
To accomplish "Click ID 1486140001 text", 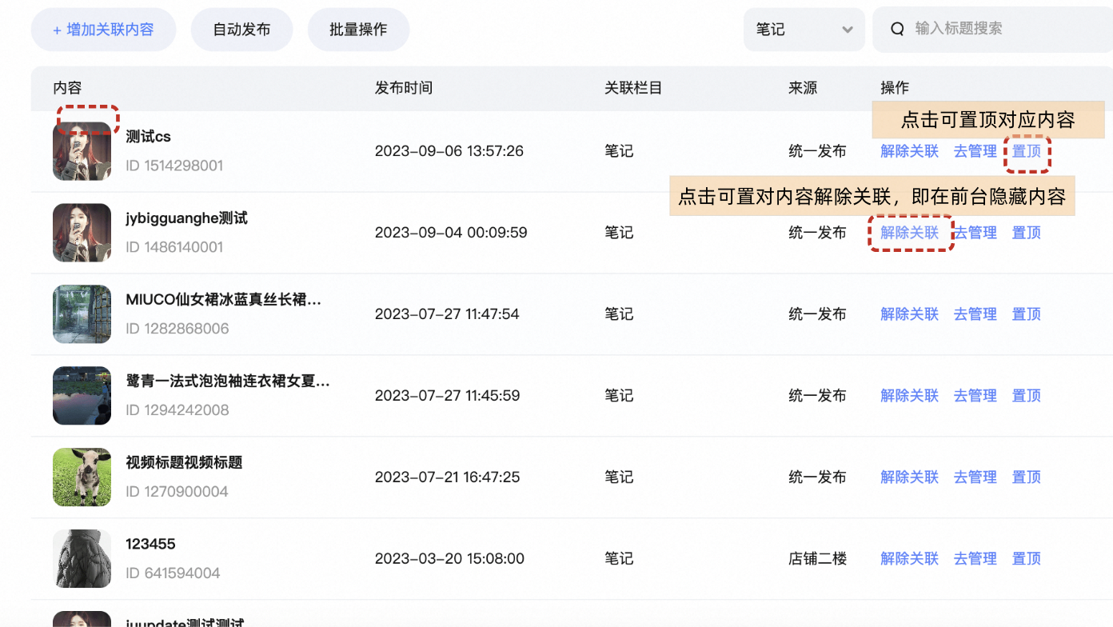I will pos(174,248).
